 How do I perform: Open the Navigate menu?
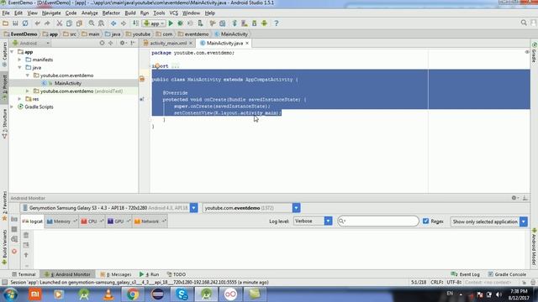51,13
